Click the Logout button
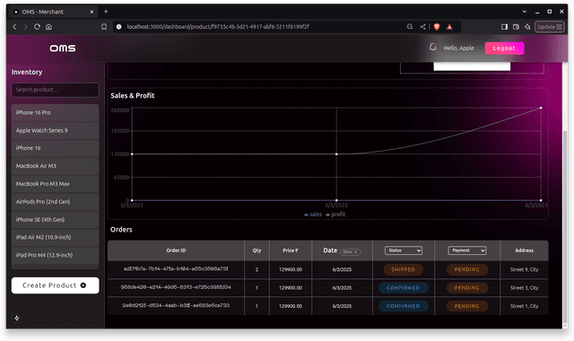Screen dimensions: 574x341 tap(504, 48)
